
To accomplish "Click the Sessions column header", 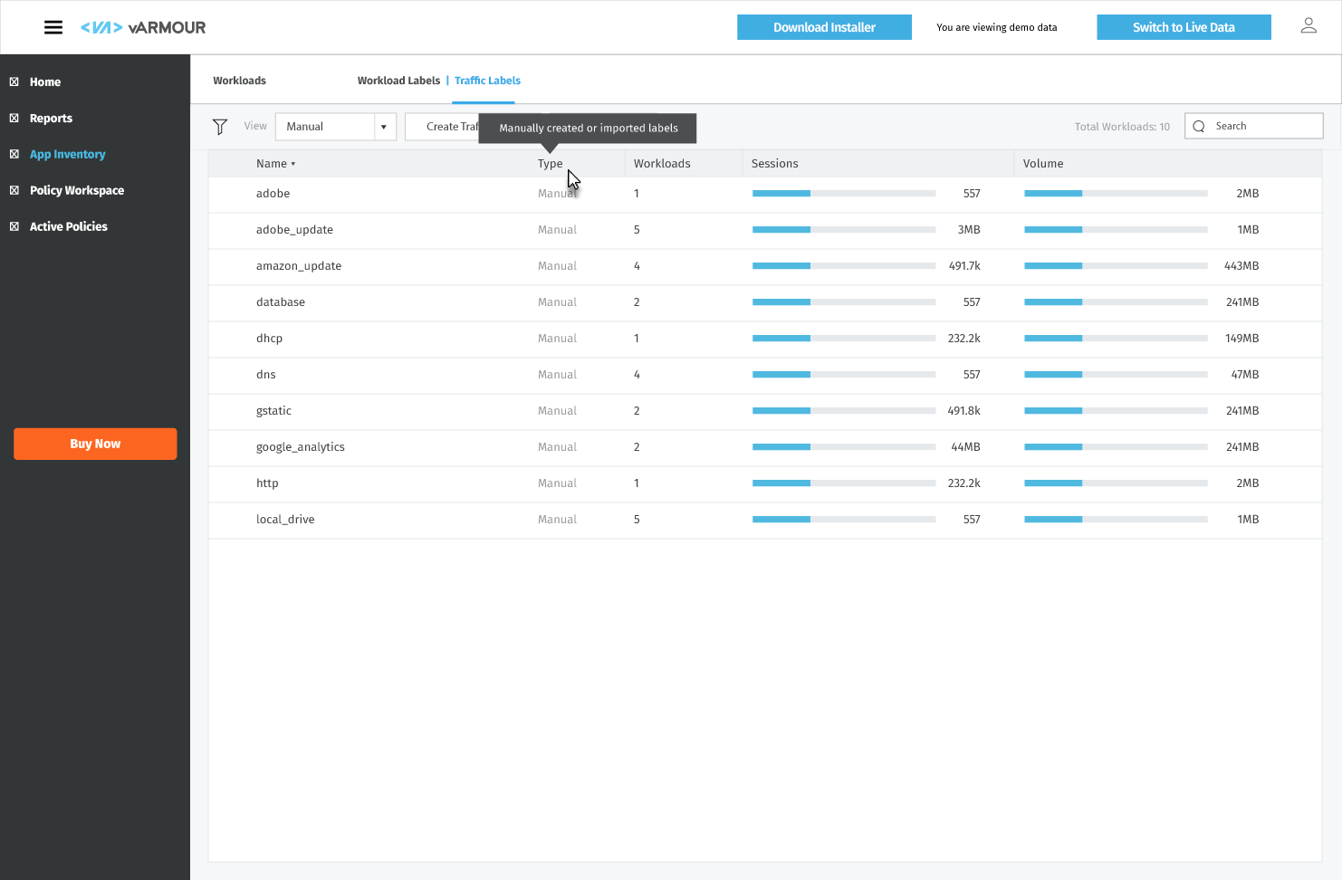I will click(x=775, y=164).
